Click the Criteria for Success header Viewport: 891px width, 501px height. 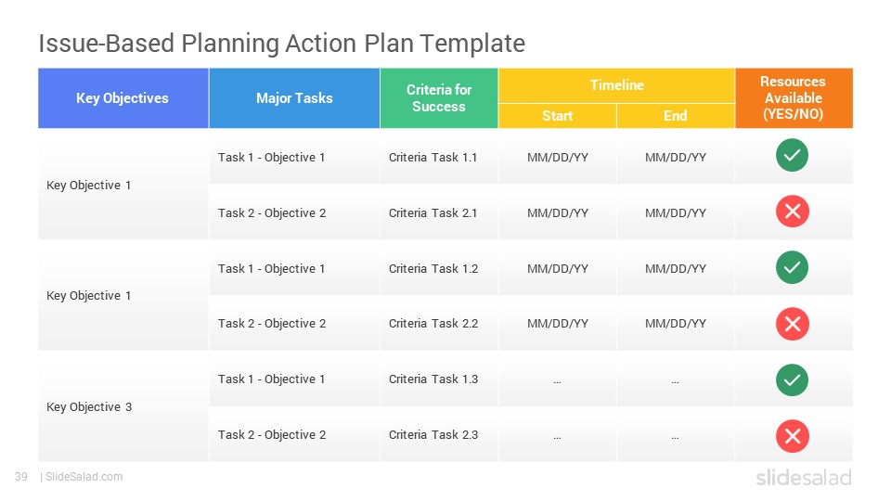pyautogui.click(x=439, y=98)
